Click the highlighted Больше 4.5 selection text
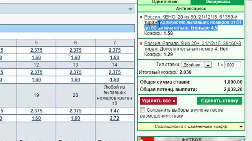This screenshot has height=141, width=252. [204, 28]
